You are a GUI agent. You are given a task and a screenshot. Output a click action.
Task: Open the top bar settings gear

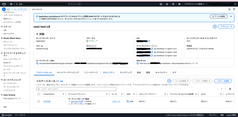coord(179,4)
